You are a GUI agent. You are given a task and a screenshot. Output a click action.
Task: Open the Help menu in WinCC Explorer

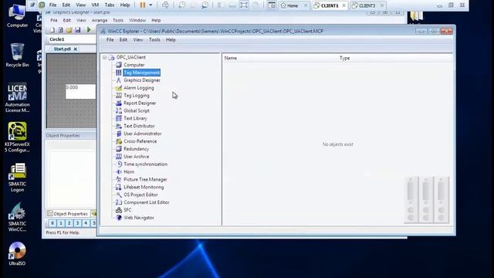171,39
